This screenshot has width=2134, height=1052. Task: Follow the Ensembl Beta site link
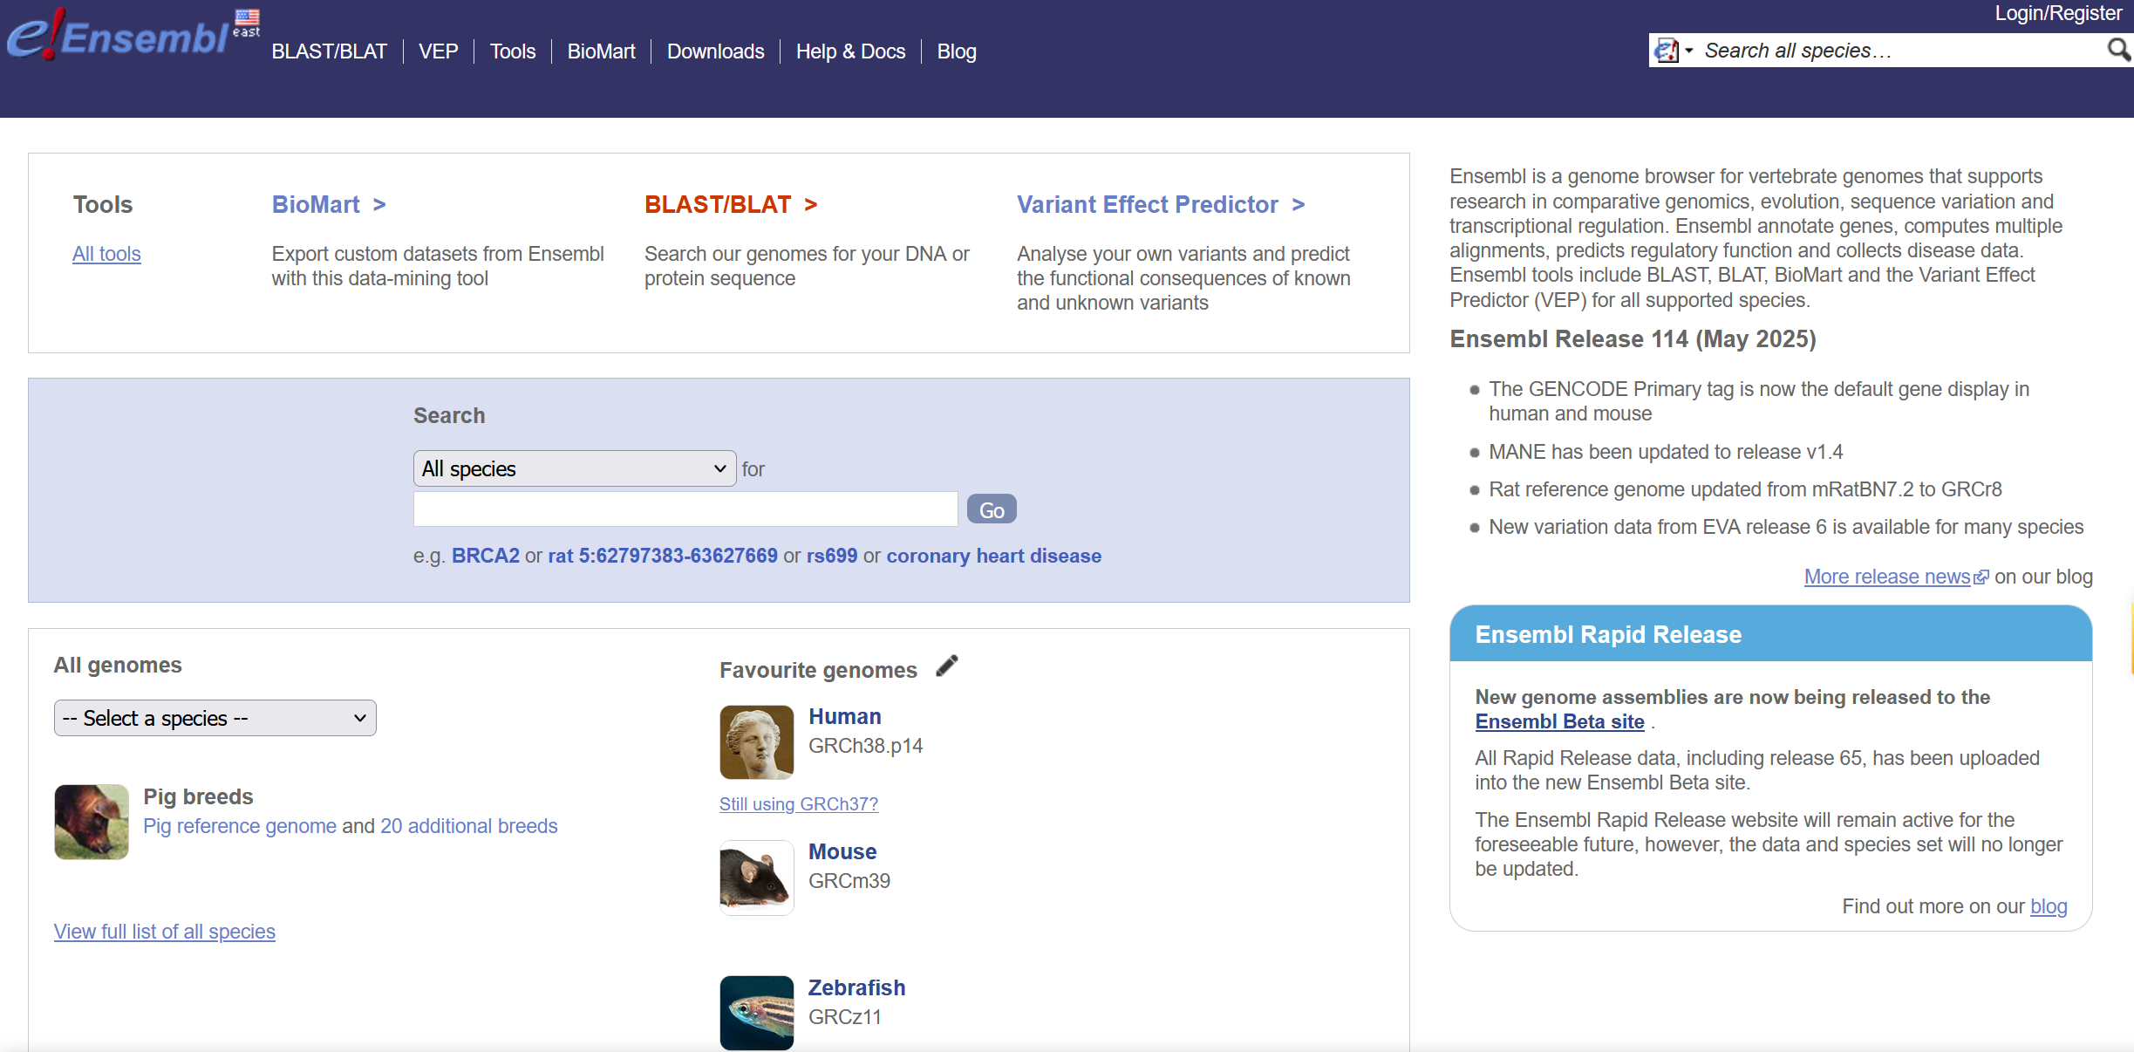pos(1558,721)
